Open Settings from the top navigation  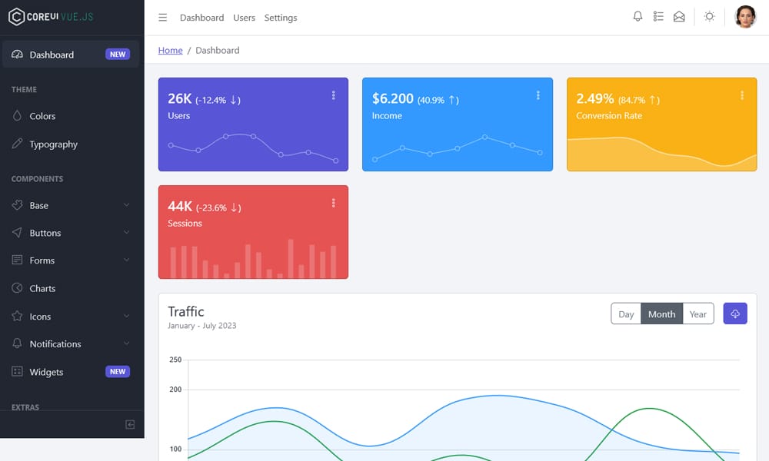click(280, 17)
